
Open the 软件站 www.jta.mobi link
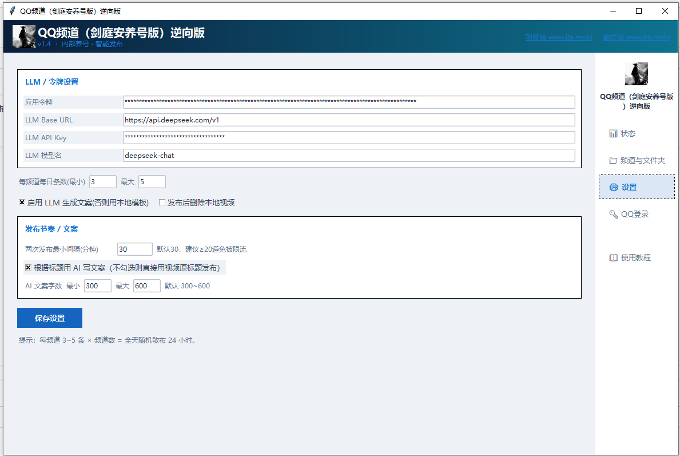(636, 37)
